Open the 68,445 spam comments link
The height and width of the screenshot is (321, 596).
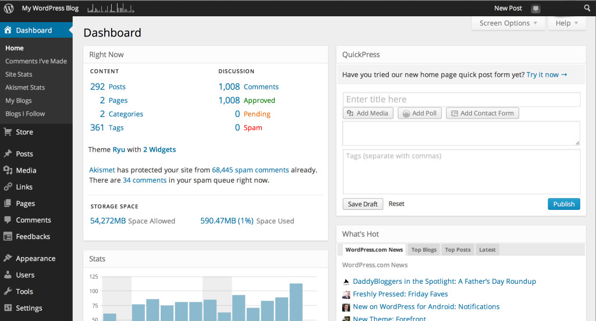point(250,170)
